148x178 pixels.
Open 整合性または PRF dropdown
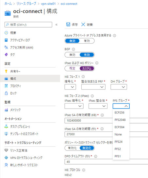pyautogui.click(x=93, y=87)
